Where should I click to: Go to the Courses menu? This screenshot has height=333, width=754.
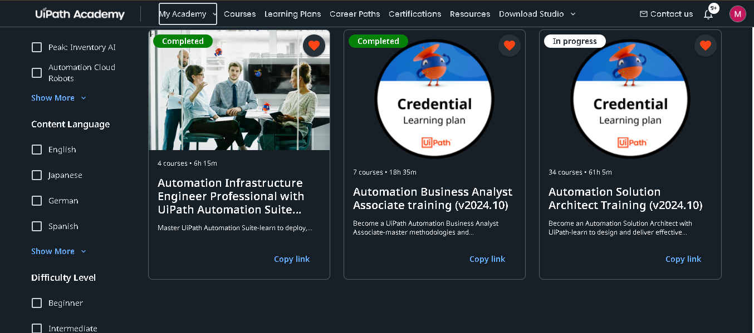(239, 14)
